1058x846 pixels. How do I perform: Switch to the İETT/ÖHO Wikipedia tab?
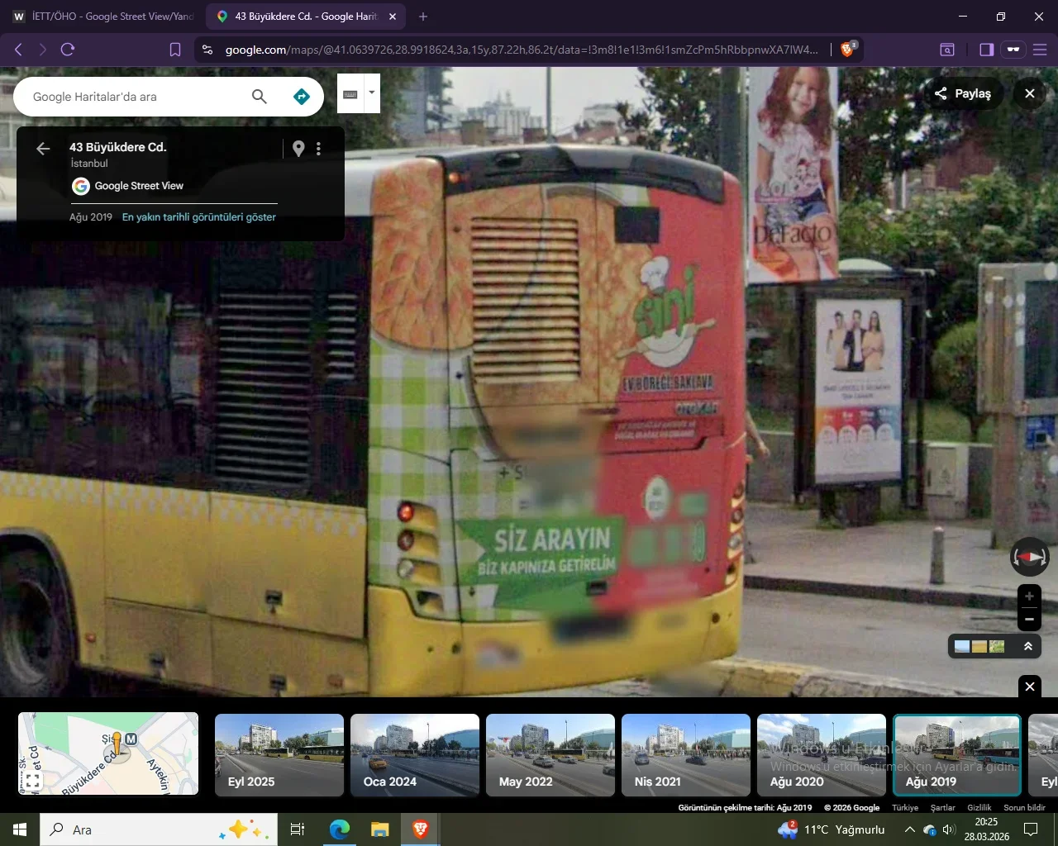pyautogui.click(x=103, y=17)
